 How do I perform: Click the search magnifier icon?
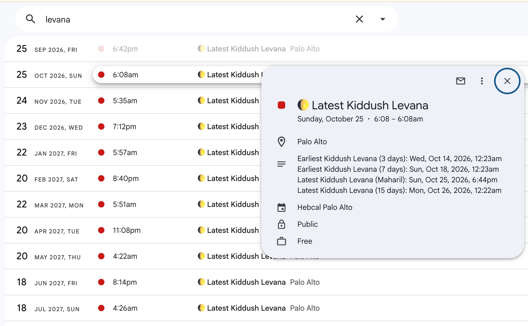point(30,19)
